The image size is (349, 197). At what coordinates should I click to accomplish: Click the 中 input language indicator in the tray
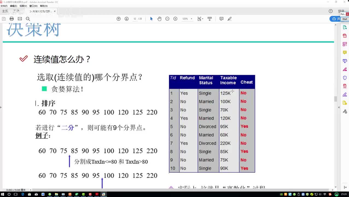(x=325, y=194)
